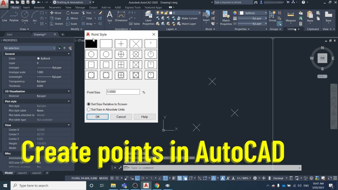The image size is (338, 190).
Task: Switch to the Insert ribbon tab
Action: click(x=26, y=7)
